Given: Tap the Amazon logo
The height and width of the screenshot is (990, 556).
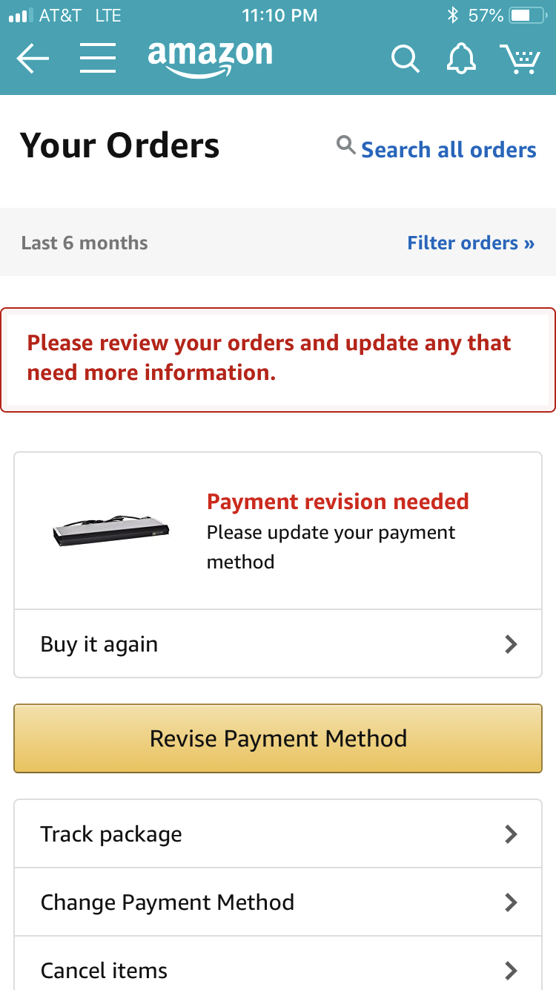Looking at the screenshot, I should tap(210, 58).
